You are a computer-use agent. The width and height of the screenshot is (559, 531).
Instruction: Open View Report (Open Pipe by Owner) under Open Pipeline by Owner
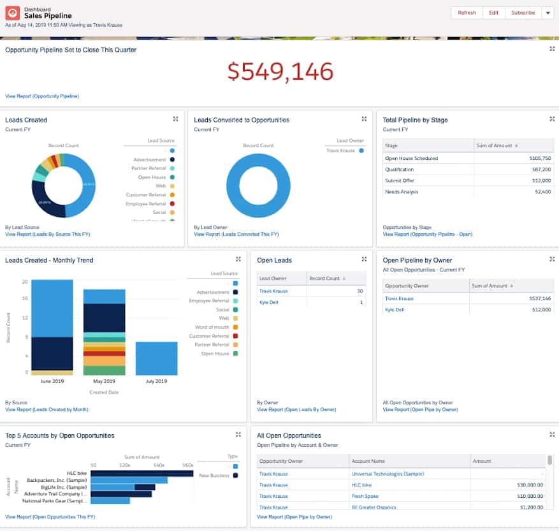(420, 409)
